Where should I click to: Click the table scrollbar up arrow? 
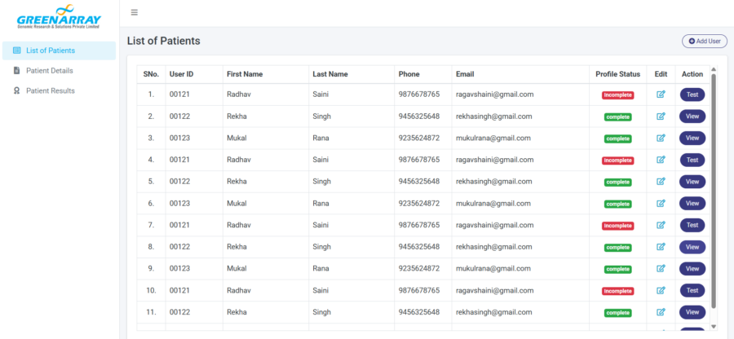(x=714, y=70)
